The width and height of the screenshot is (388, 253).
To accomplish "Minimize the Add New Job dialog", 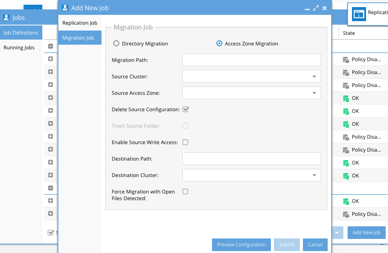I will click(x=307, y=8).
